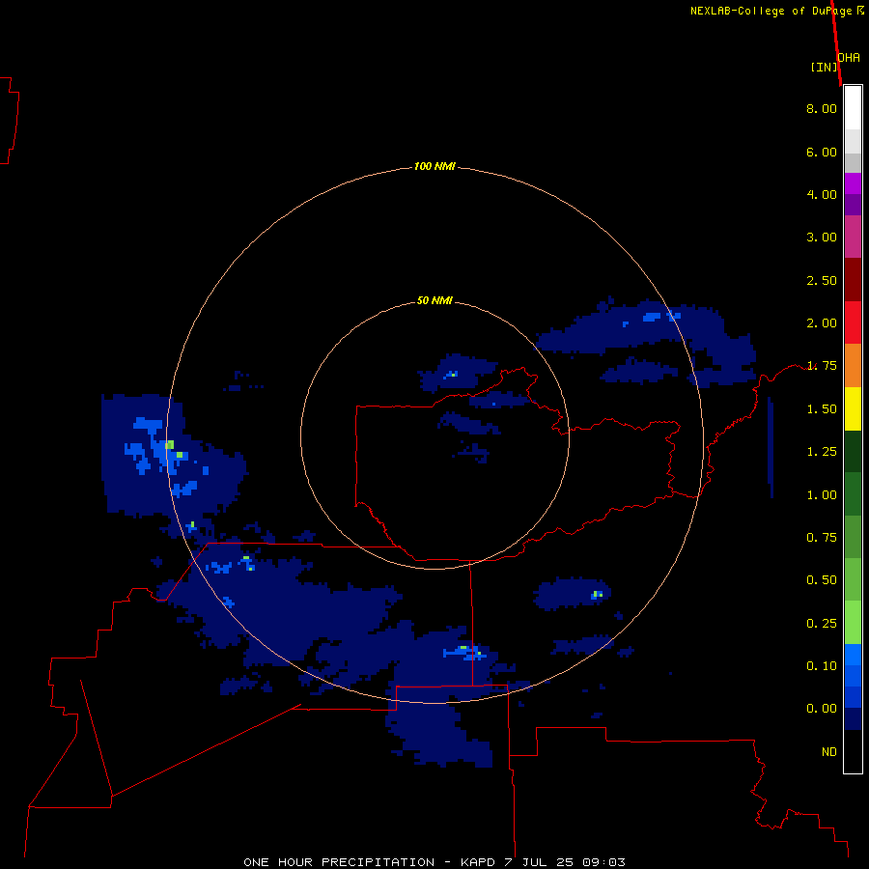The image size is (869, 869).
Task: Click the 0.25 legend value
Action: click(822, 624)
